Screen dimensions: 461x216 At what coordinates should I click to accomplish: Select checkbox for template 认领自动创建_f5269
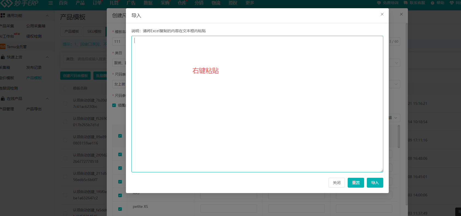pos(65,122)
